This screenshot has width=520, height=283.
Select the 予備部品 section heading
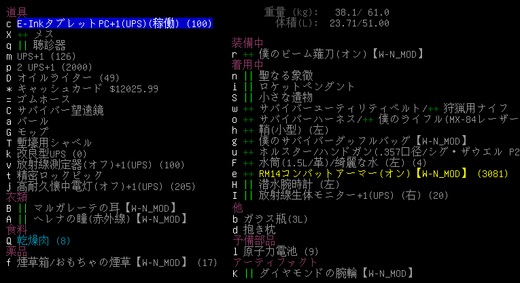254,240
